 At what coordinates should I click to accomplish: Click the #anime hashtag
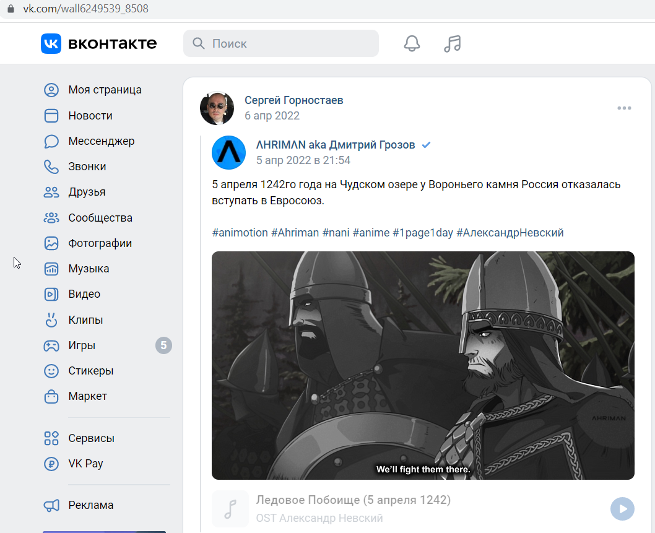click(x=371, y=233)
